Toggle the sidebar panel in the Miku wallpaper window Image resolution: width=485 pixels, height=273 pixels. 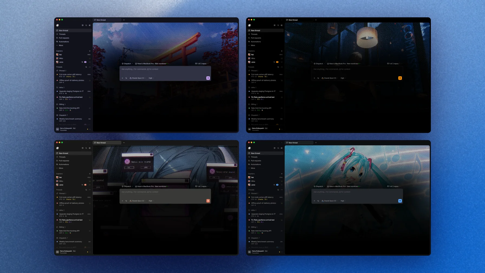(282, 148)
